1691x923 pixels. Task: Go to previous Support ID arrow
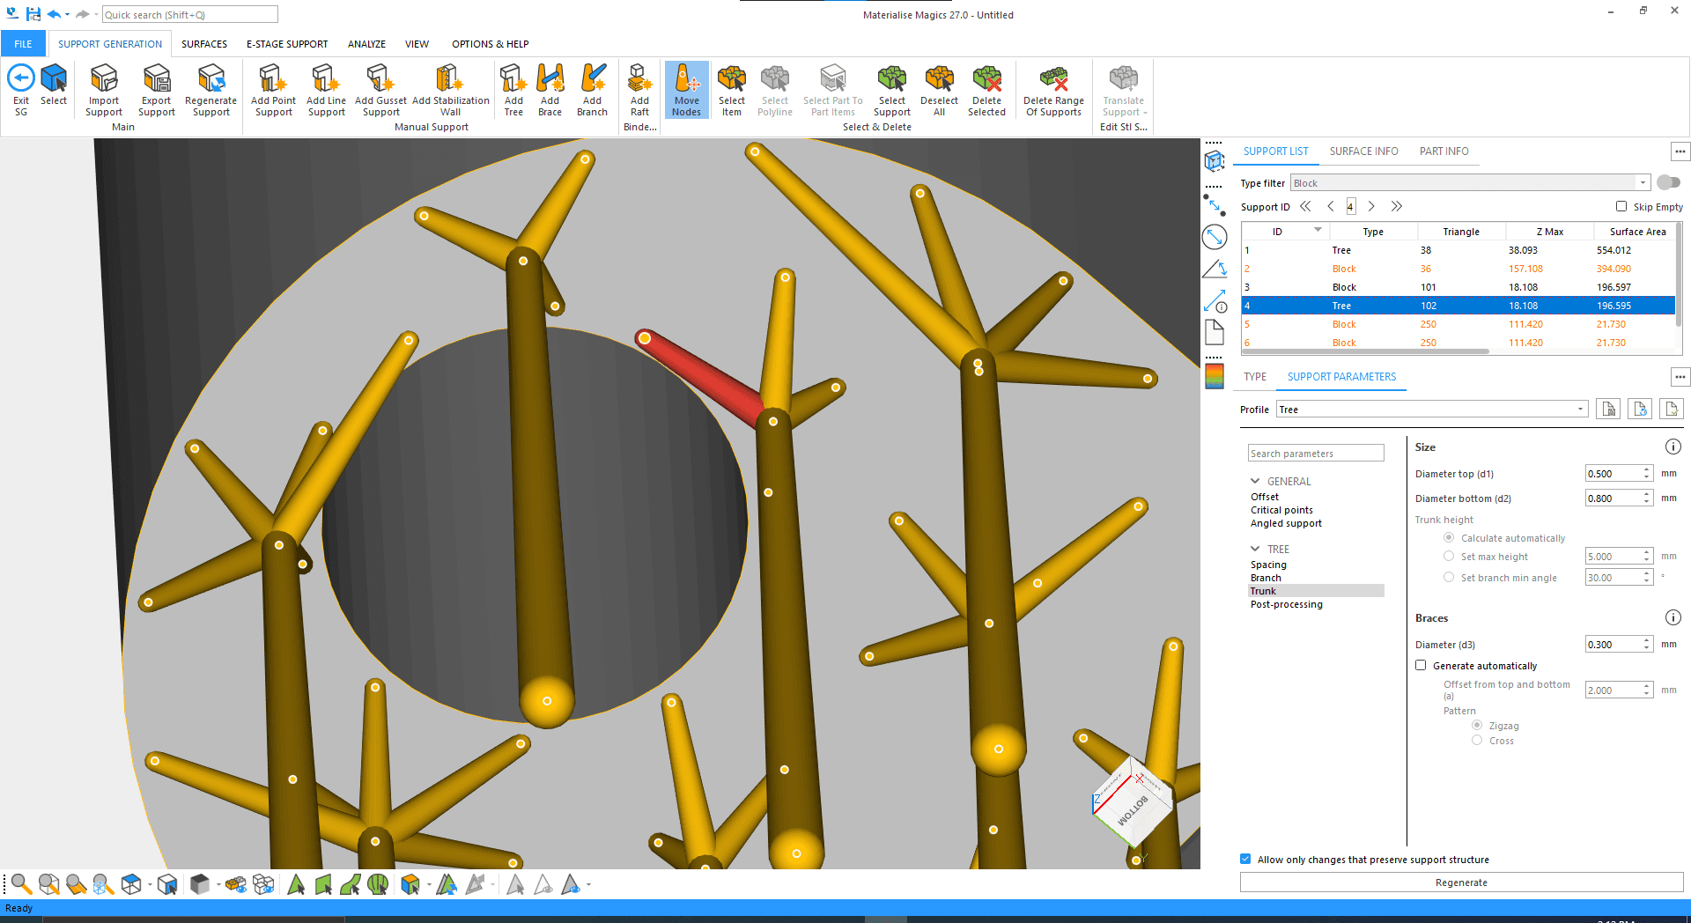pos(1330,206)
